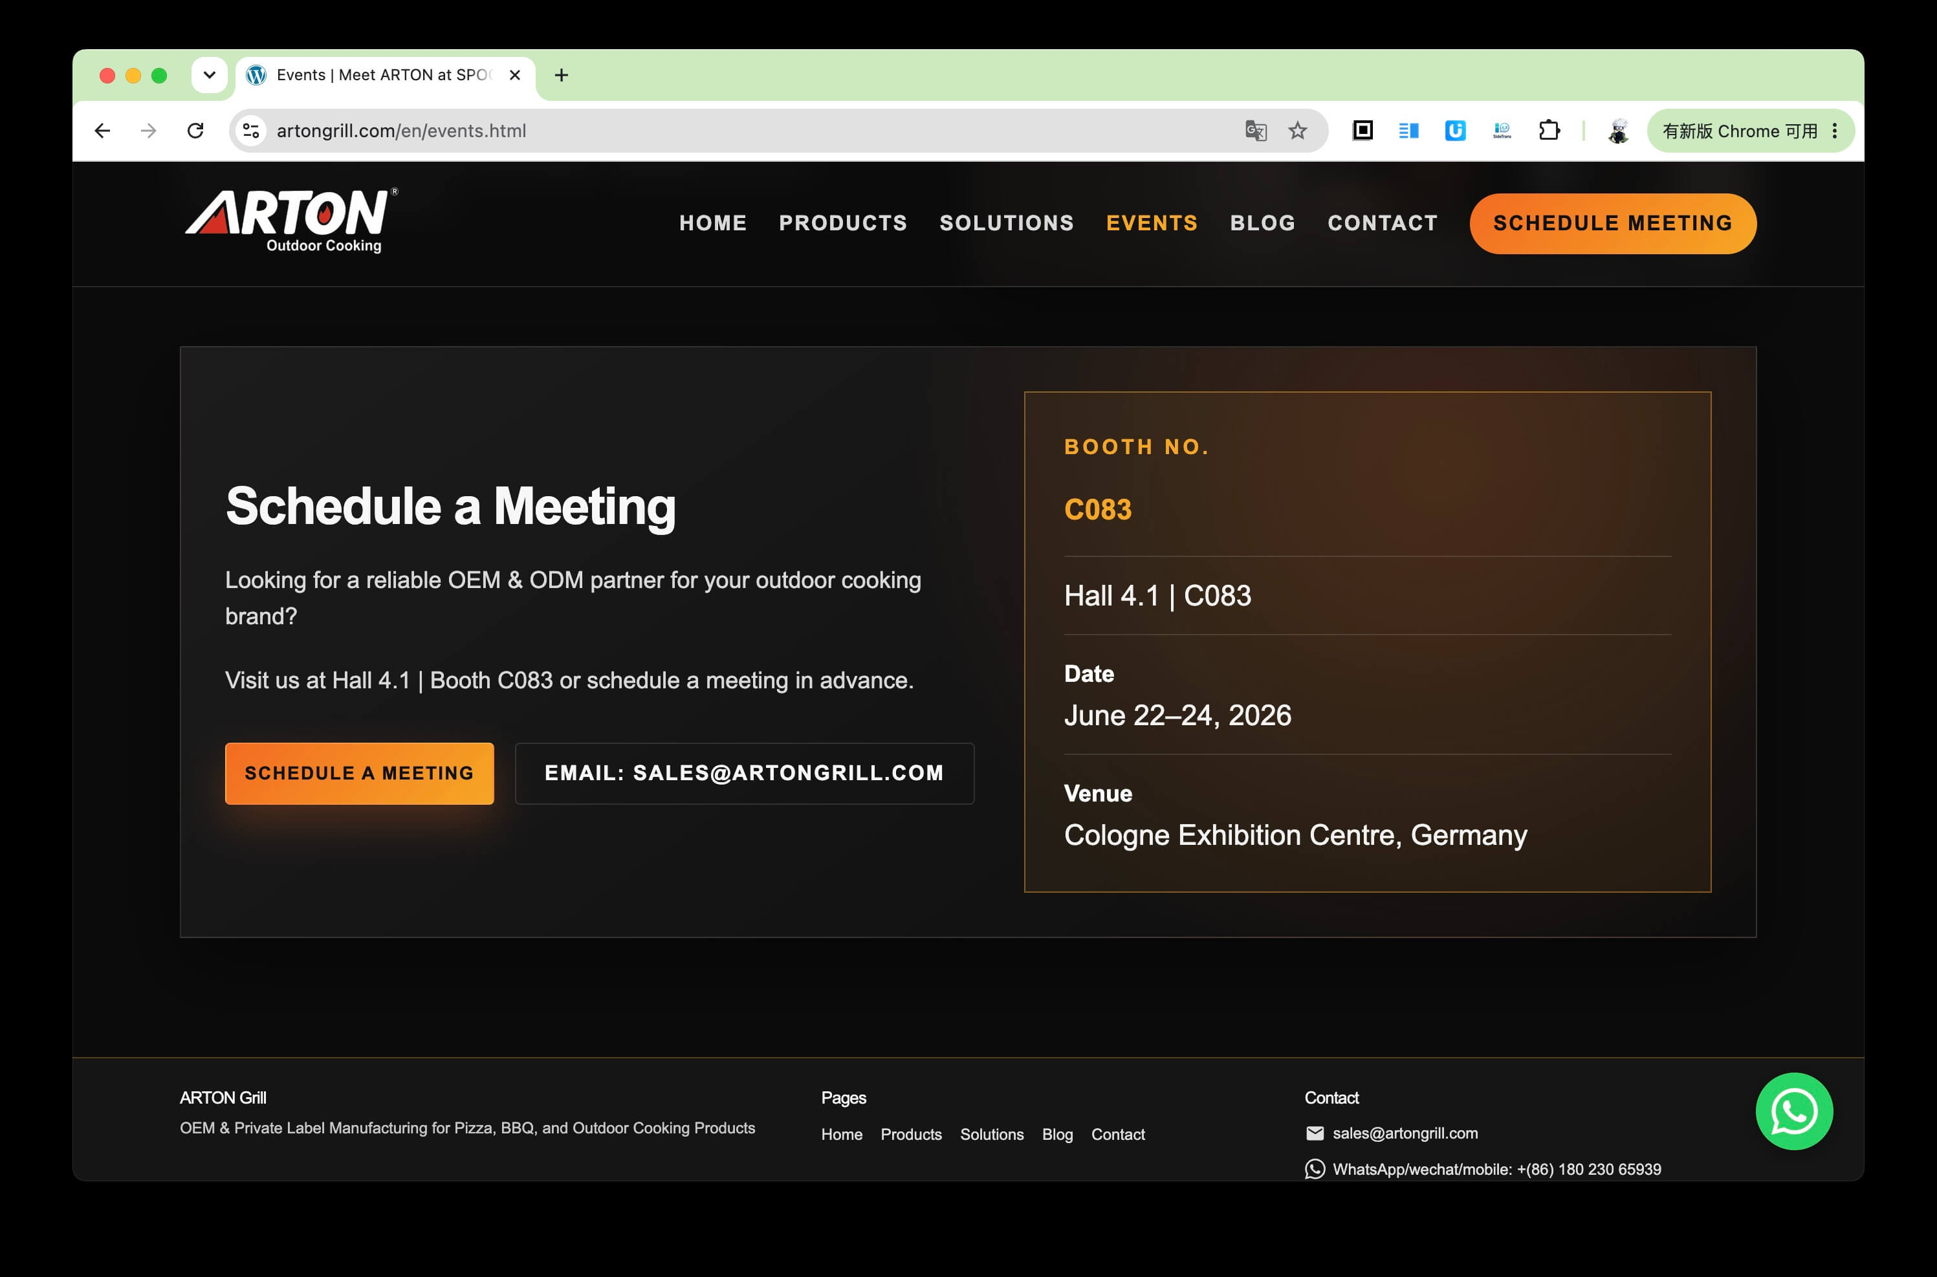Click the browser forward arrow
Screen dimensions: 1937x1277
tap(148, 130)
